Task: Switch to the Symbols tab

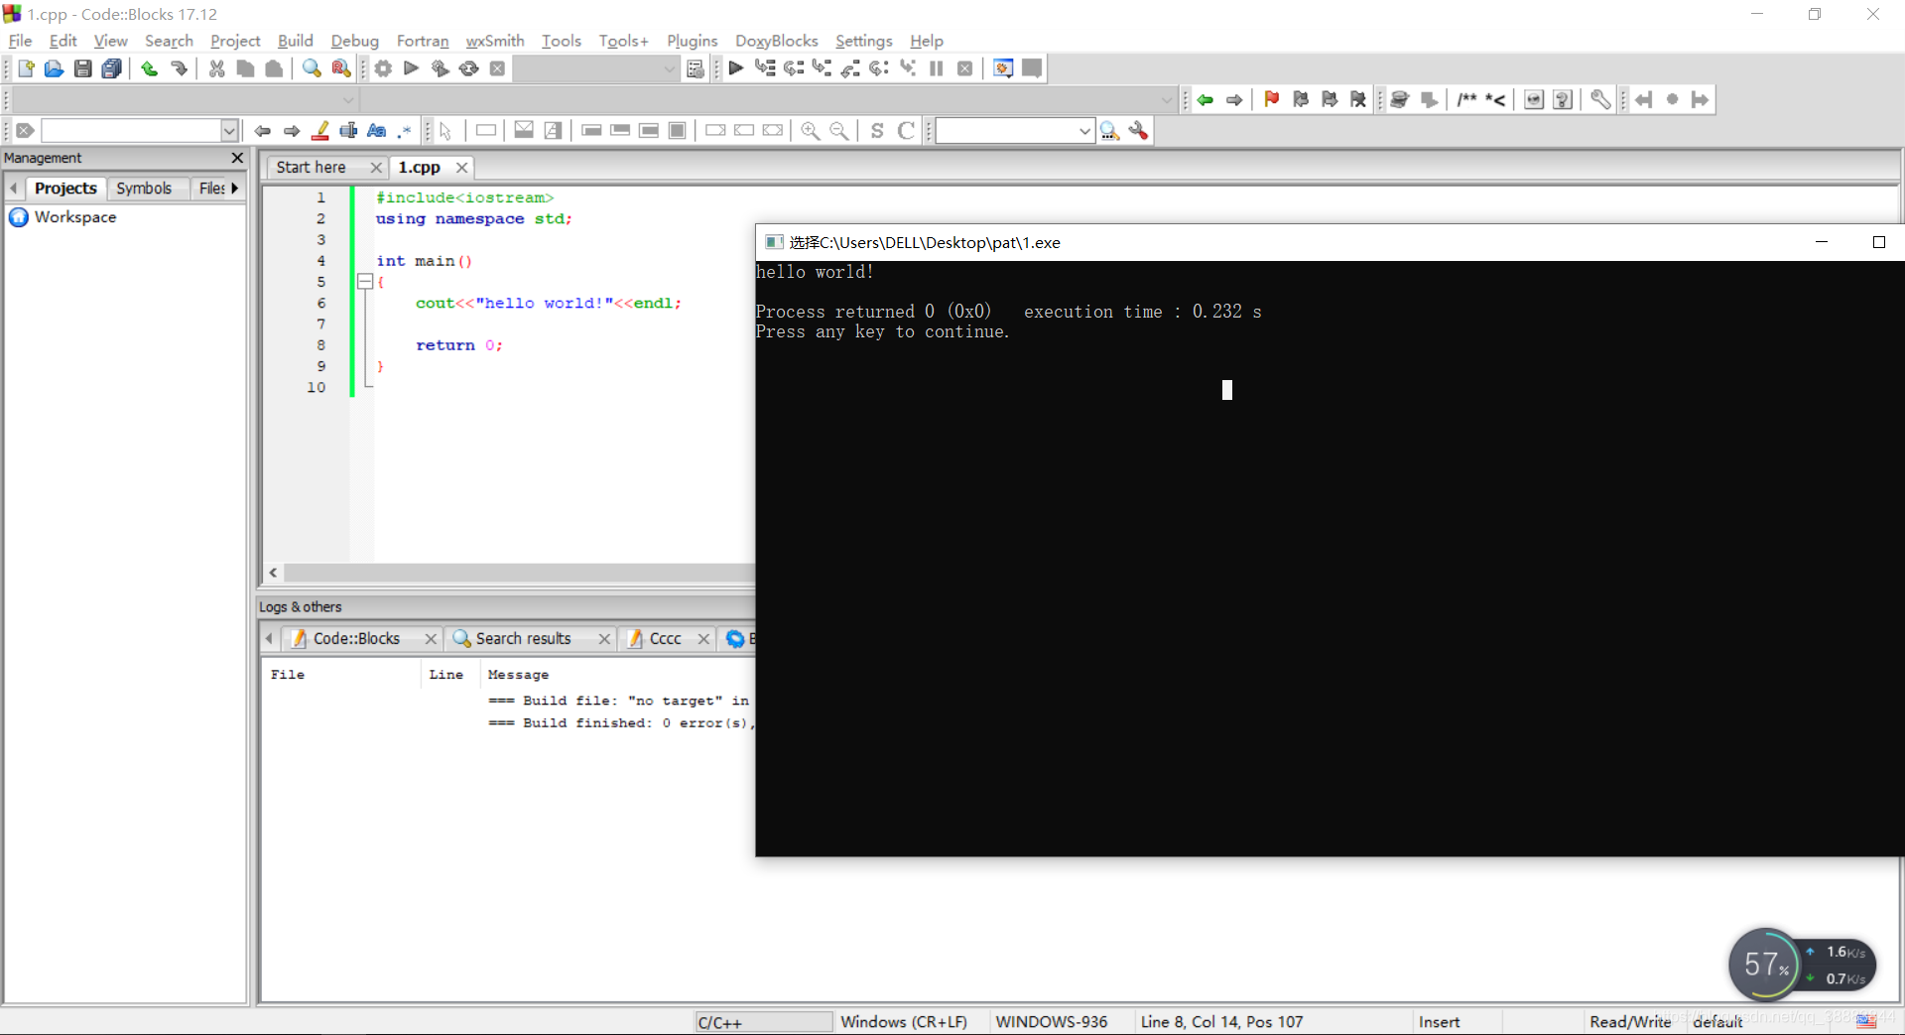Action: point(144,188)
